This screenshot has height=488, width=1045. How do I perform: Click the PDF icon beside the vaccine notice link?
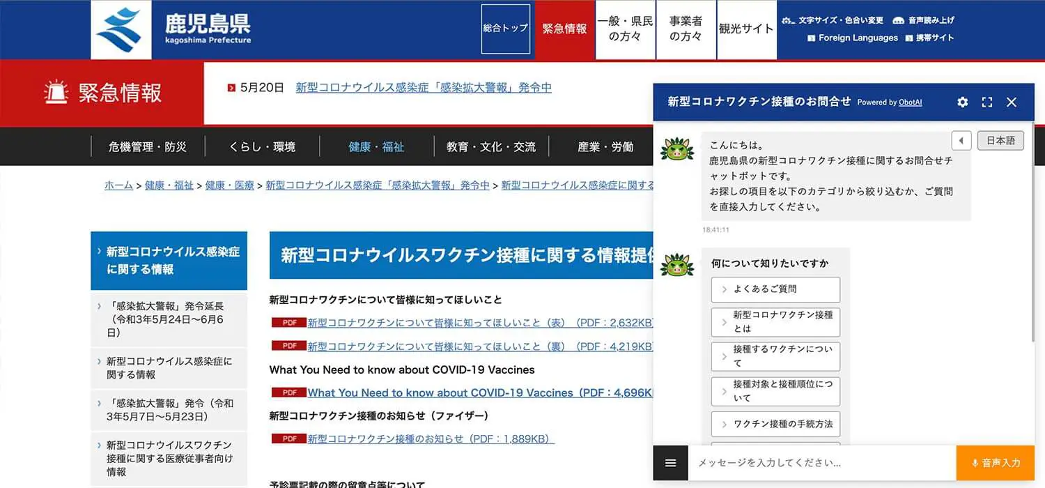click(288, 439)
